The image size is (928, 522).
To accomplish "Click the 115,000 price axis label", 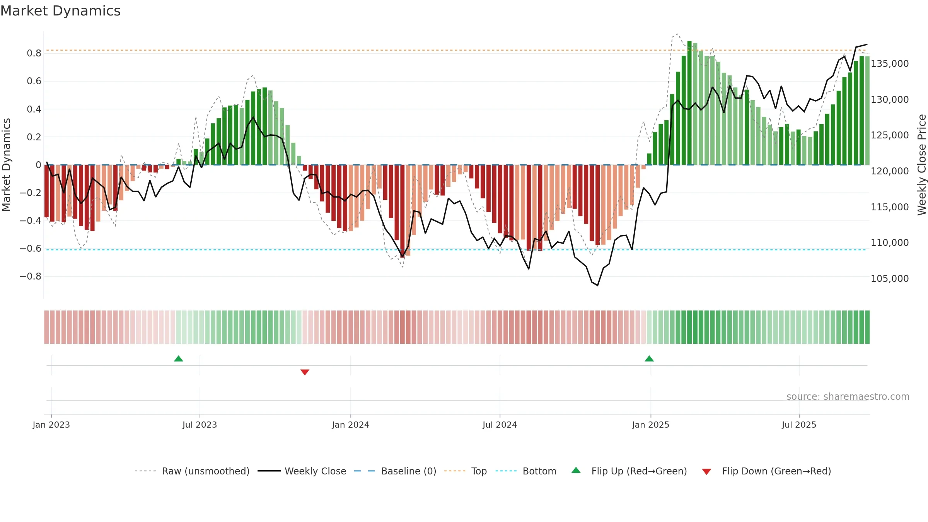I will point(890,207).
